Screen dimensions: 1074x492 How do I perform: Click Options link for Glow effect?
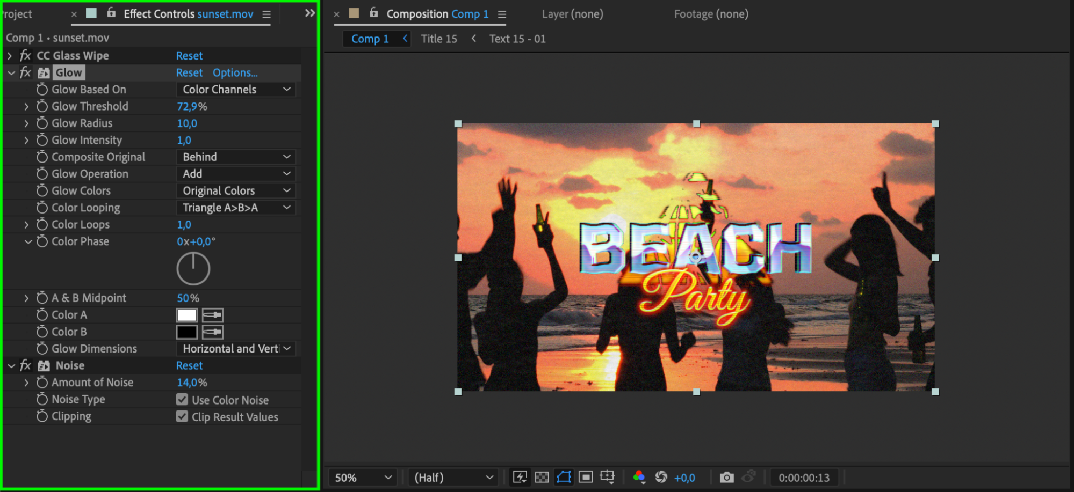coord(235,72)
